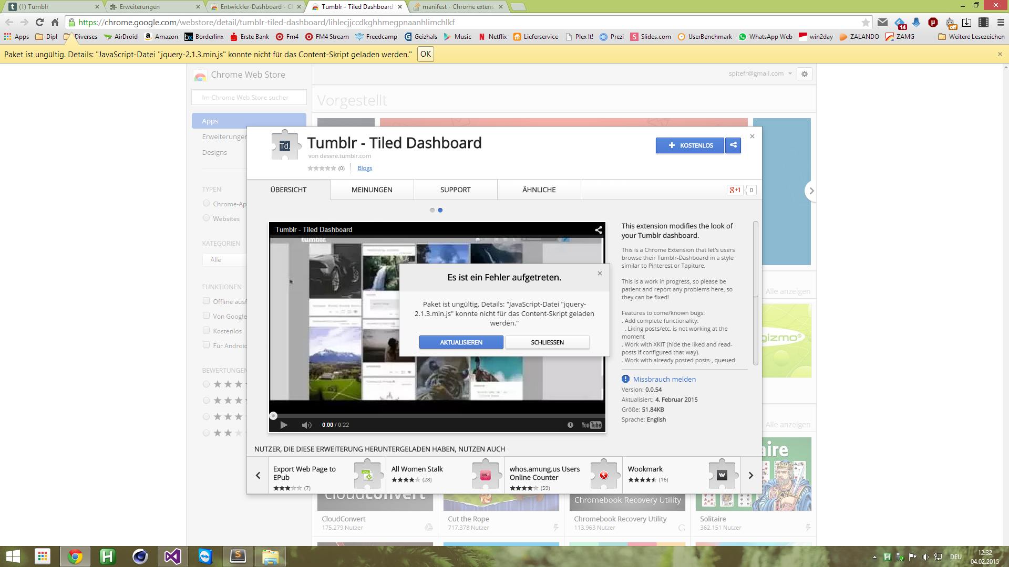The image size is (1009, 567).
Task: Check the Von Google checkbox
Action: coord(206,316)
